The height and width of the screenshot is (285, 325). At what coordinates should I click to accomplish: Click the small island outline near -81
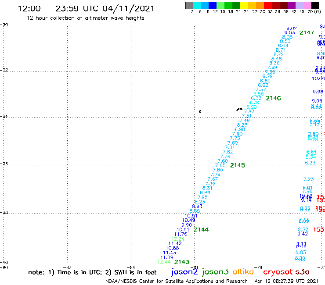tap(200, 111)
